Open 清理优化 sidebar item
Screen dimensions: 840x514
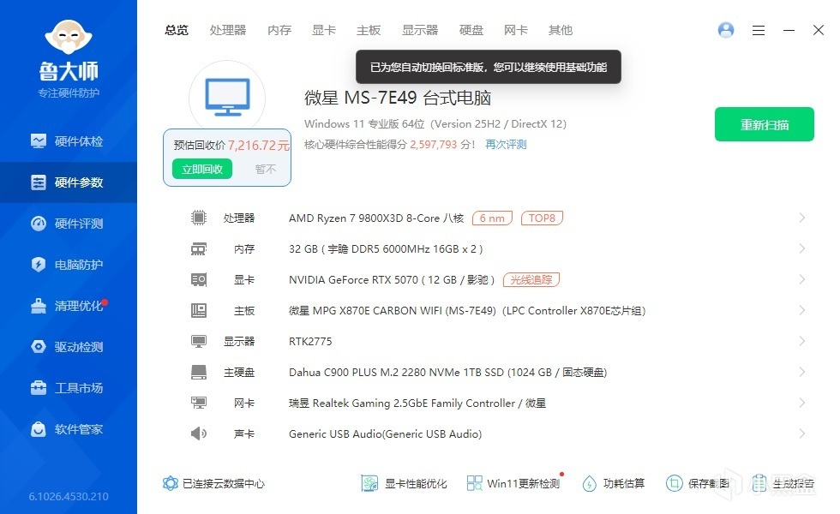click(x=68, y=306)
